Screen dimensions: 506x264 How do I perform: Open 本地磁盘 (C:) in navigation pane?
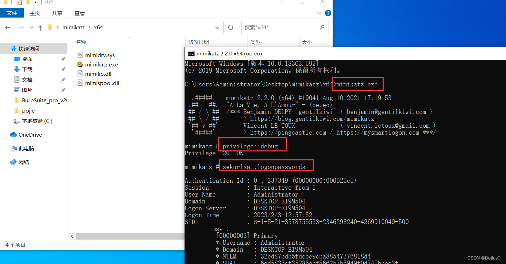coord(37,121)
